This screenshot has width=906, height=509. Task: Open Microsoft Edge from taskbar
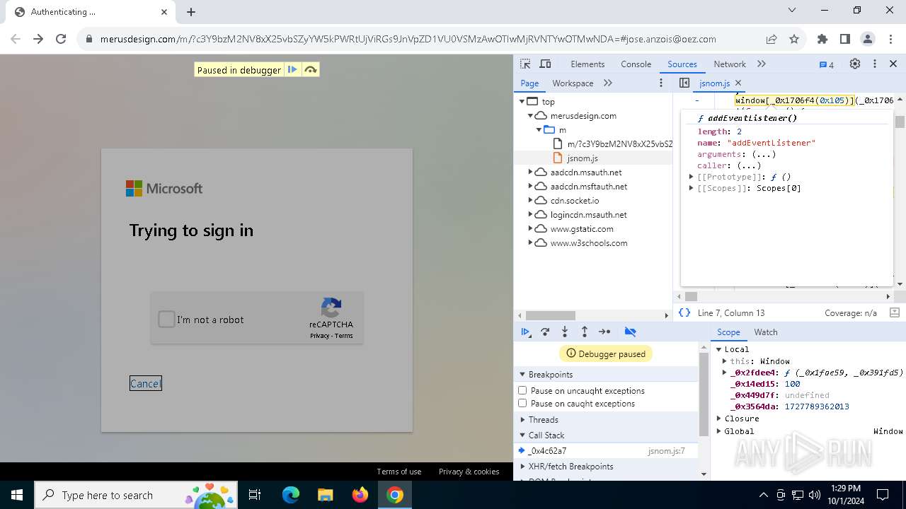291,495
